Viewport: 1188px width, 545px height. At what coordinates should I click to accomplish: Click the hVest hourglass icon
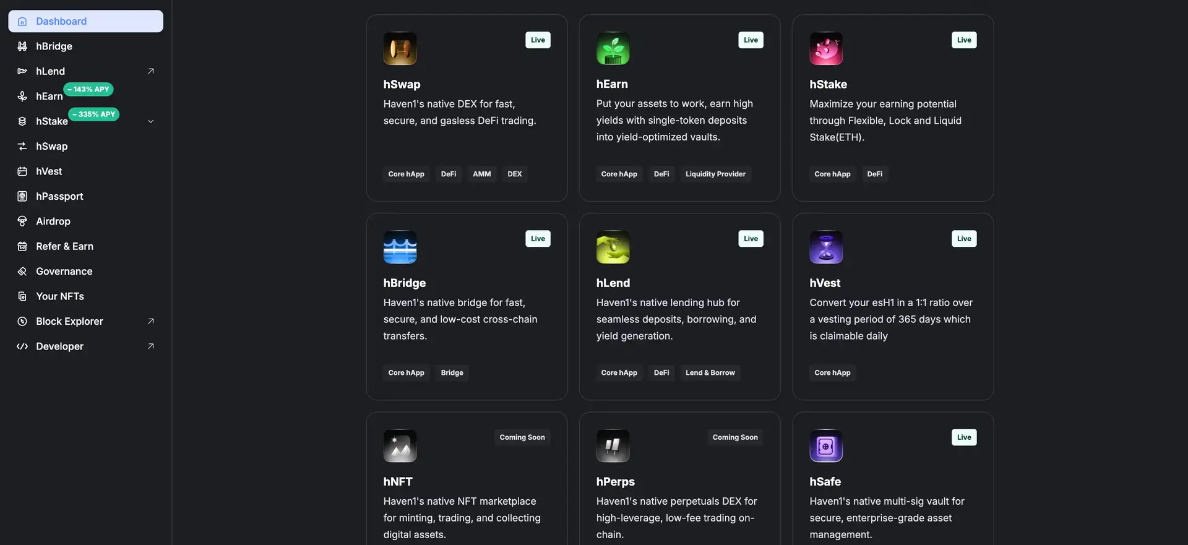tap(826, 247)
